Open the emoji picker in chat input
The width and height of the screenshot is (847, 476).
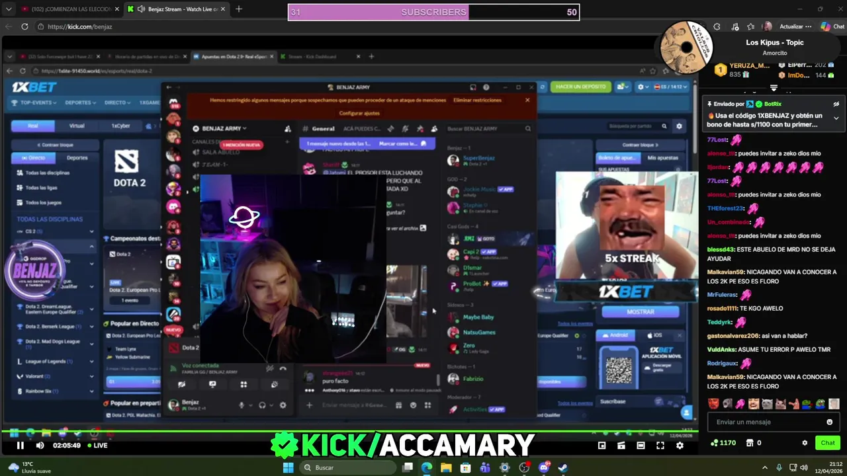point(829,422)
